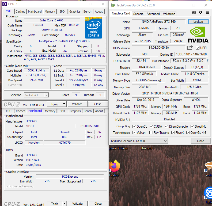Expand the Tools arrow in lower CPU-Z window

[x=64, y=203]
